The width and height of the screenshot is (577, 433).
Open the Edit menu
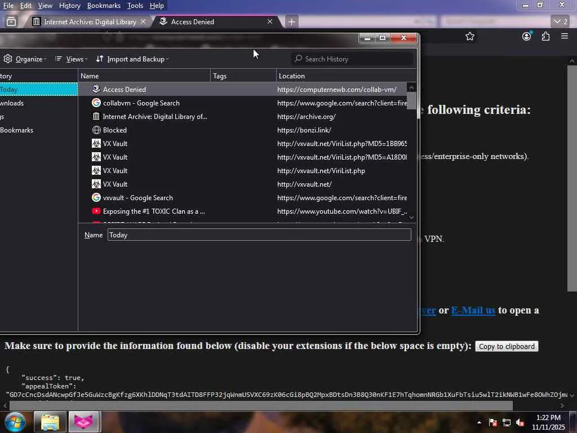[x=25, y=6]
